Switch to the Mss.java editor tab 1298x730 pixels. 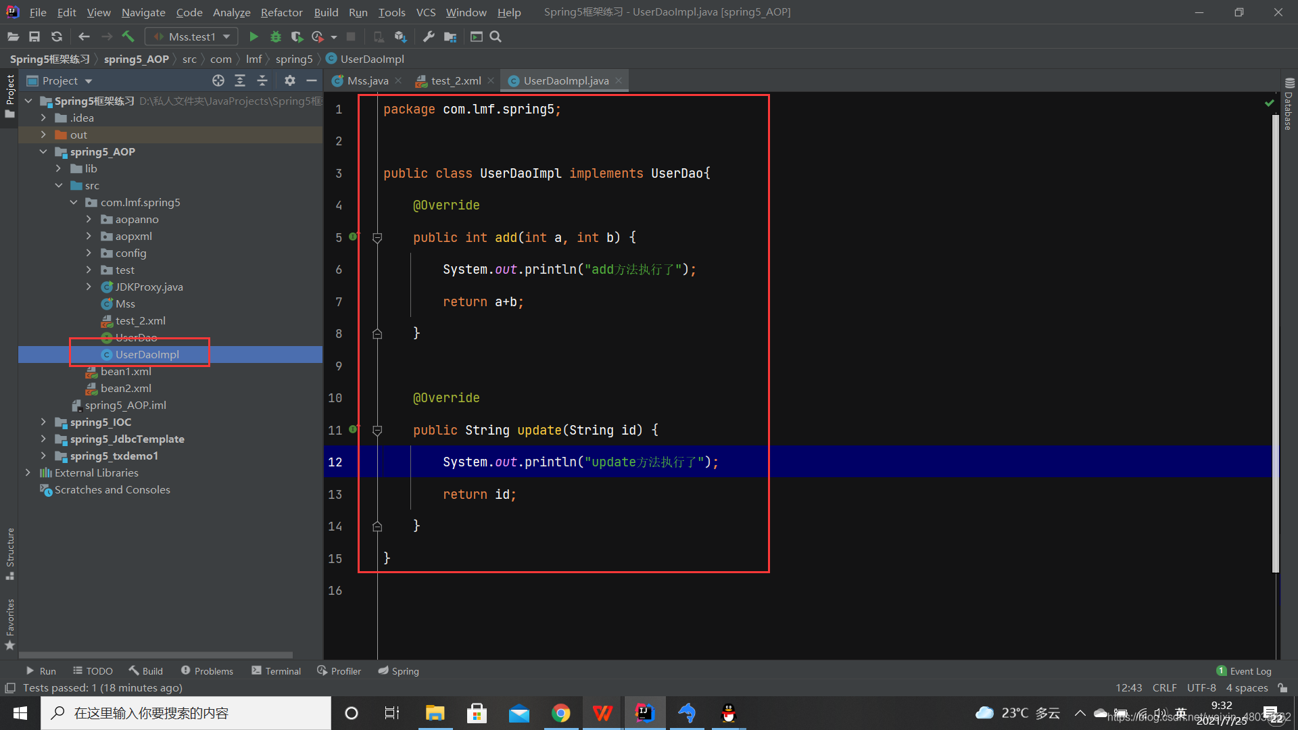tap(367, 81)
